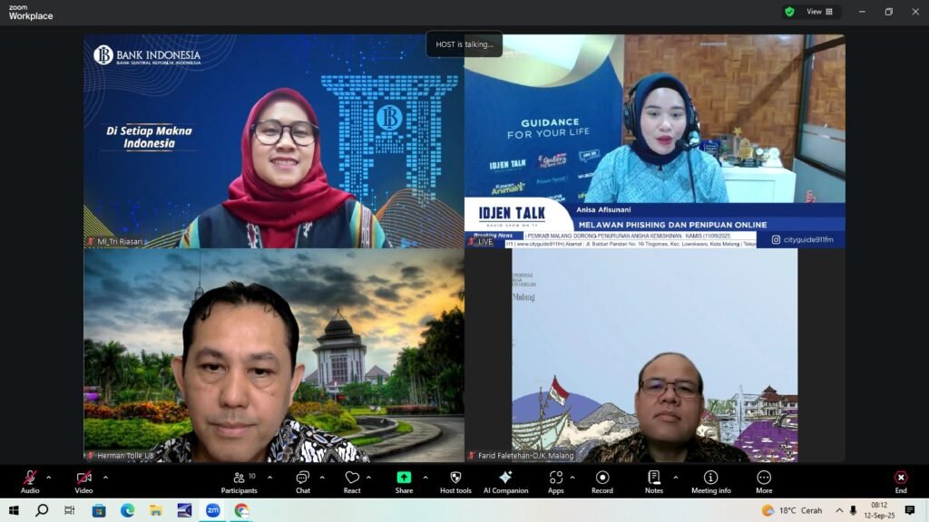The image size is (929, 522).
Task: Click the Farid Faletehan-OJK Malang name label
Action: coord(525,456)
